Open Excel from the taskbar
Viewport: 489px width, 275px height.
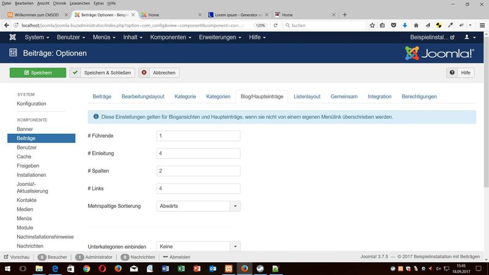click(181, 268)
